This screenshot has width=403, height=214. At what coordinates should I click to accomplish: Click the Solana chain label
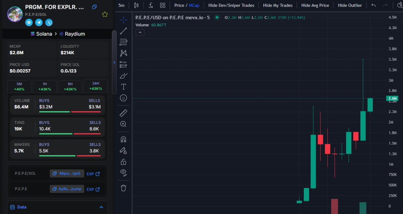[41, 34]
